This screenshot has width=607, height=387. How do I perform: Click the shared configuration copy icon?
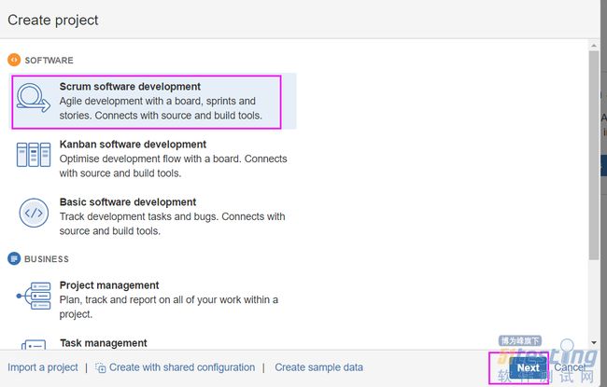(x=101, y=367)
